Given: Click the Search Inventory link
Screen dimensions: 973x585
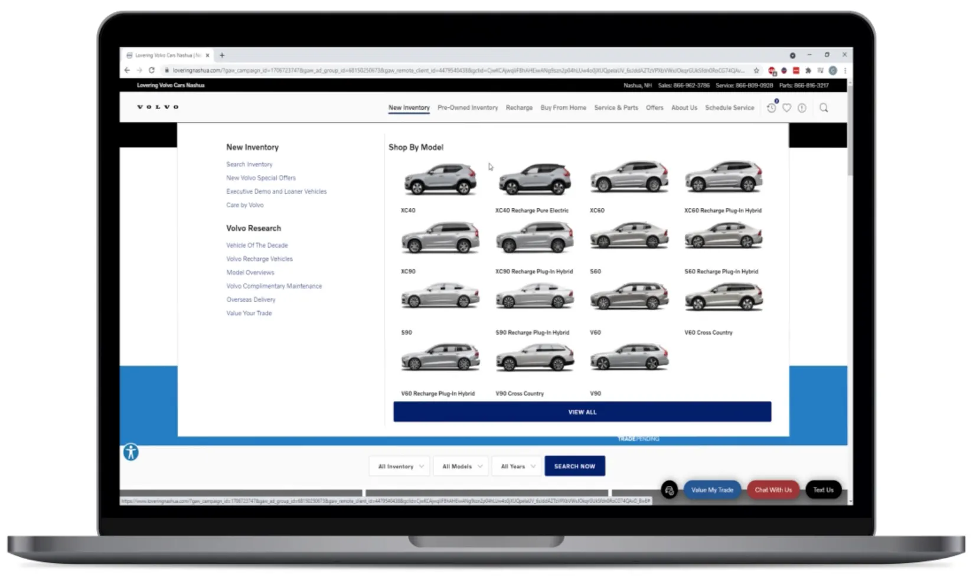Looking at the screenshot, I should click(249, 164).
